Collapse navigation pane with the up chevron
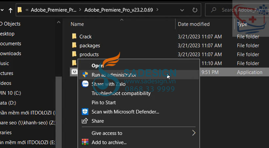The width and height of the screenshot is (269, 148). 59,22
